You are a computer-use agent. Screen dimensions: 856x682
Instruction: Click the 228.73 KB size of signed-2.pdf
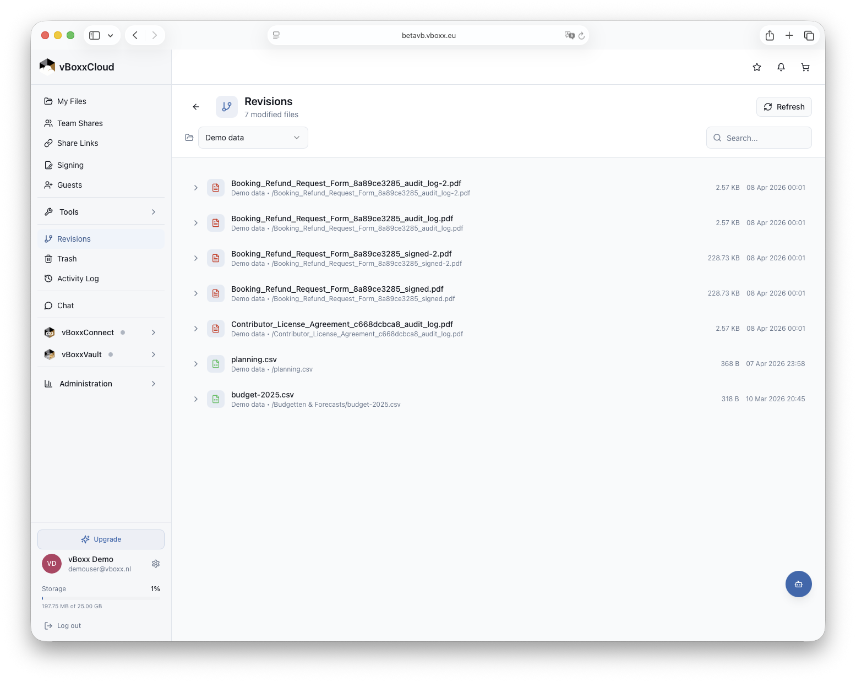723,258
